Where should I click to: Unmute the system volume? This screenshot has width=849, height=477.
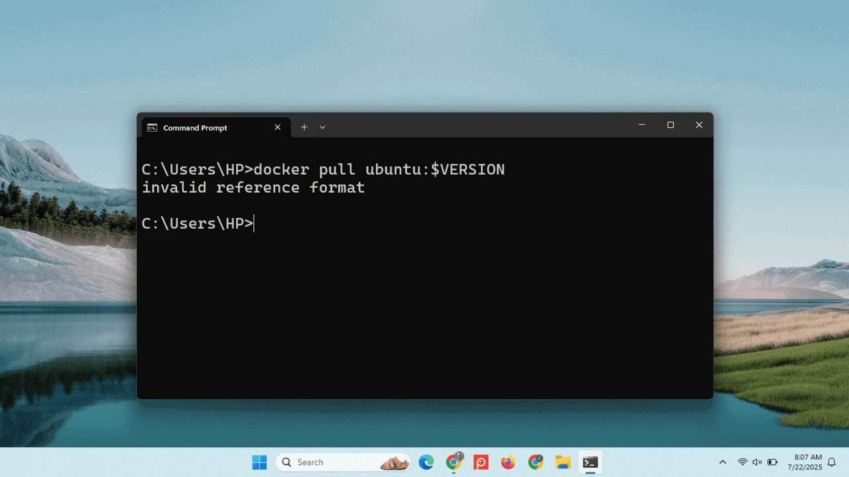(758, 462)
